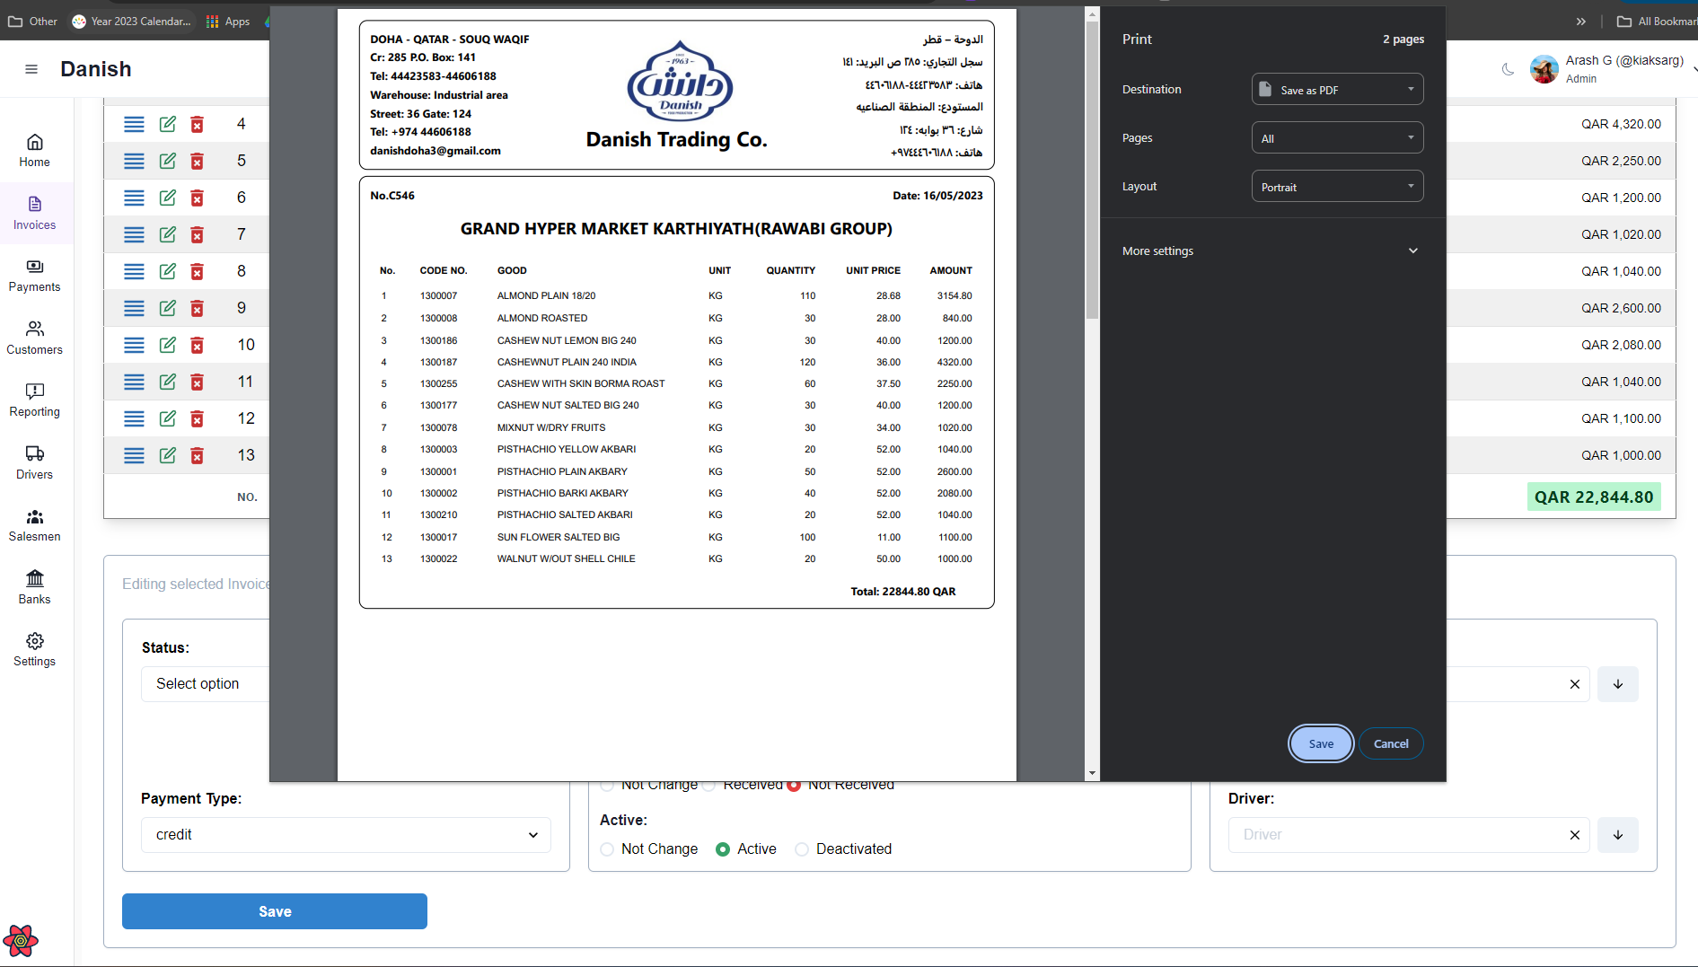The width and height of the screenshot is (1698, 967).
Task: Click the React Query flower icon
Action: click(x=21, y=941)
